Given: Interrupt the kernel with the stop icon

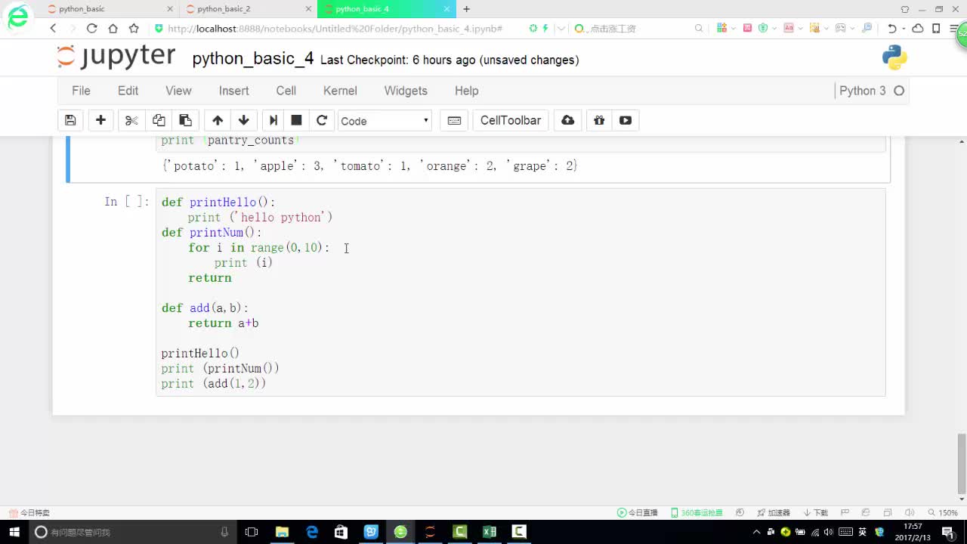Looking at the screenshot, I should click(x=296, y=120).
